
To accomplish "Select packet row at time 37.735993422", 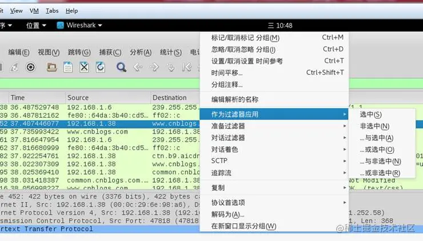I will pyautogui.click(x=100, y=131).
